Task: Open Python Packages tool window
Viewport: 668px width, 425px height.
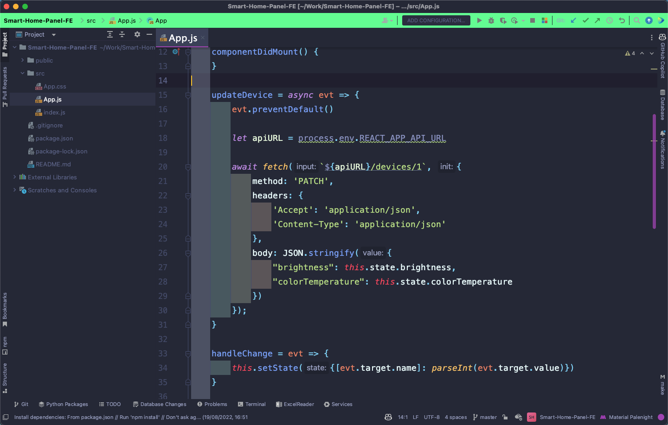Action: (63, 404)
